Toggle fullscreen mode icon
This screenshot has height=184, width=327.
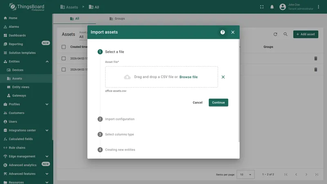tap(262, 7)
